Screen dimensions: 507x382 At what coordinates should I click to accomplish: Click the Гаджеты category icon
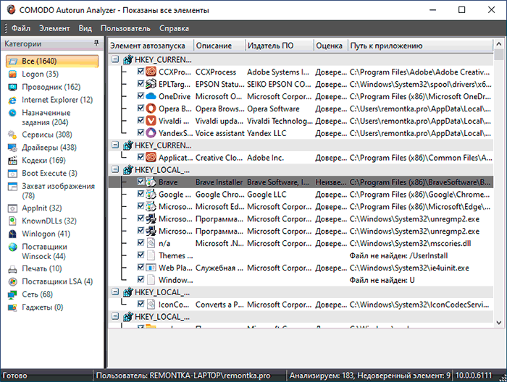click(x=12, y=307)
